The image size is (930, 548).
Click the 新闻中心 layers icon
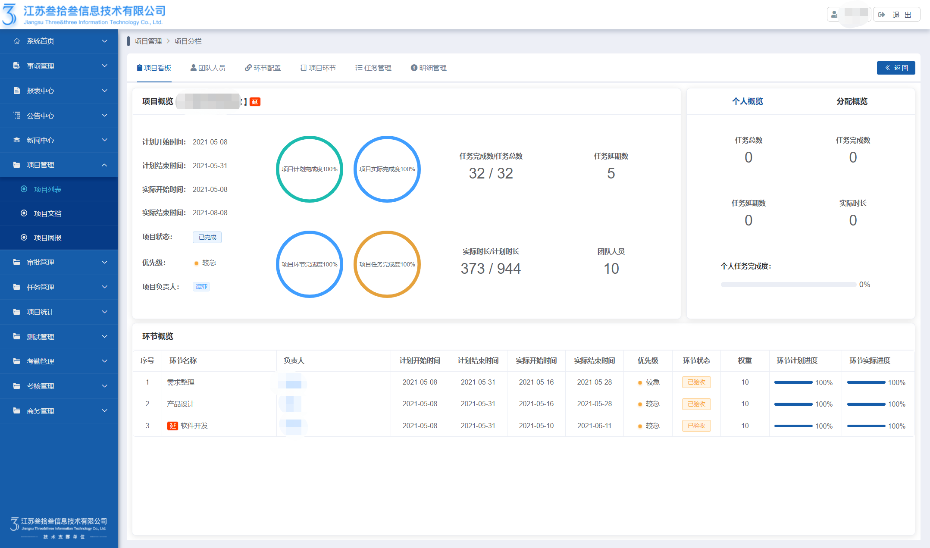(17, 140)
